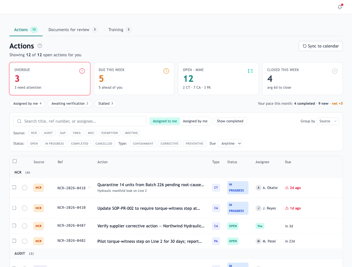This screenshot has height=267, width=352.
Task: Open the Due Anytime dropdown
Action: tap(230, 144)
